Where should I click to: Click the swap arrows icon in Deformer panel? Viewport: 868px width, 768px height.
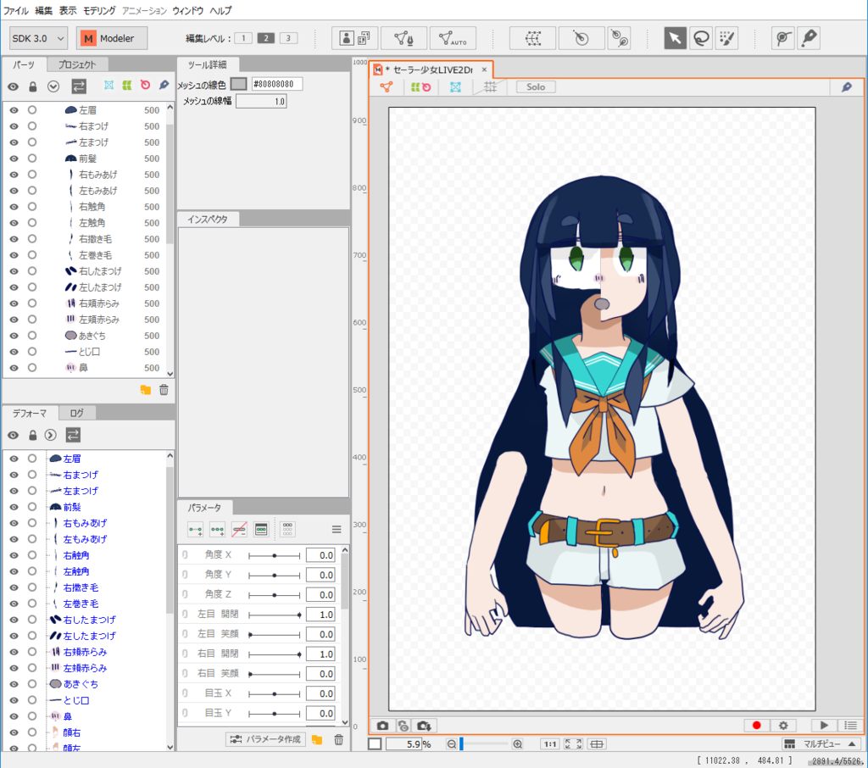tap(73, 435)
